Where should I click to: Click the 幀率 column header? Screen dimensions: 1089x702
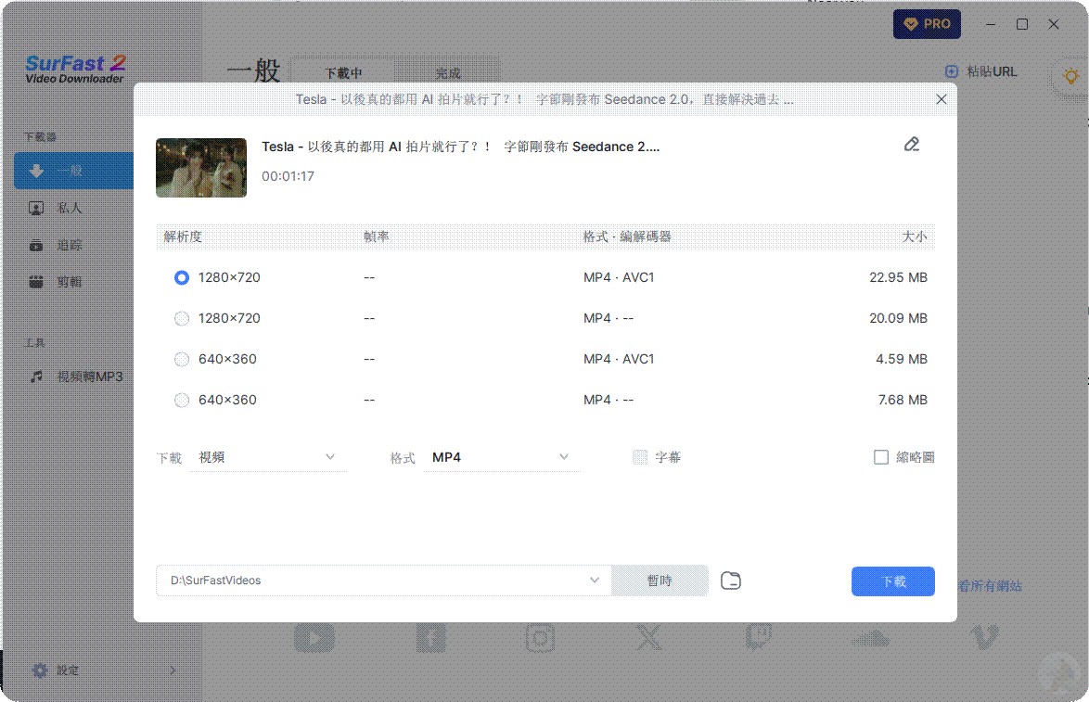[377, 236]
